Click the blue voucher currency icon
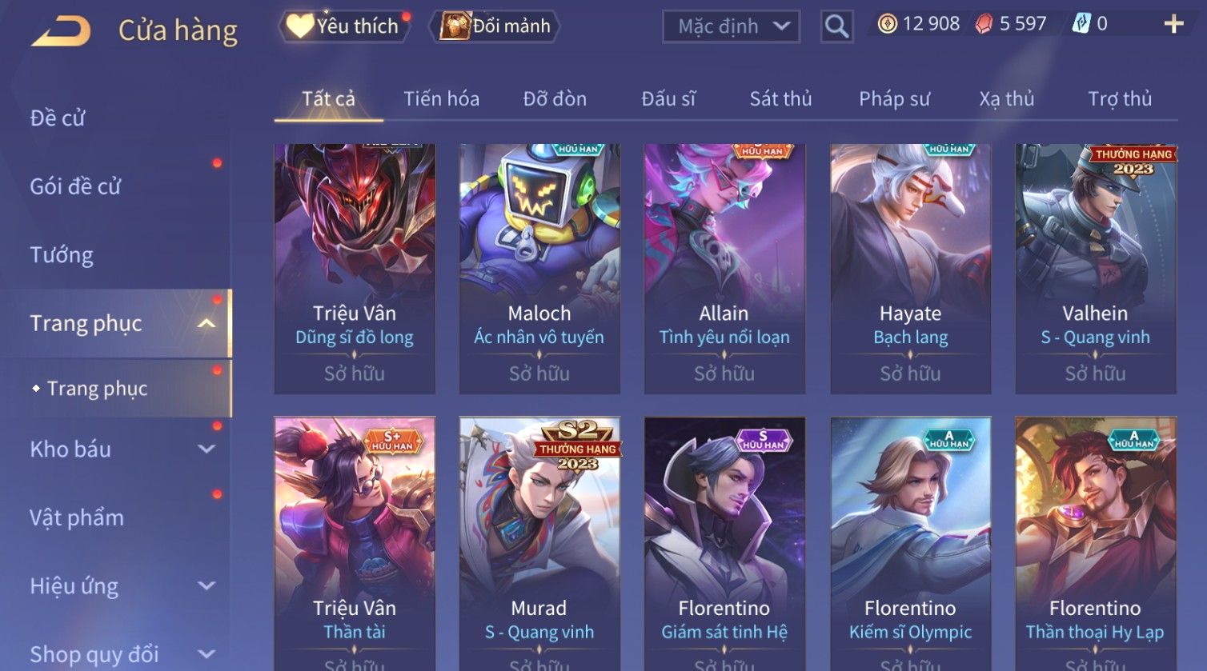 pos(1081,24)
